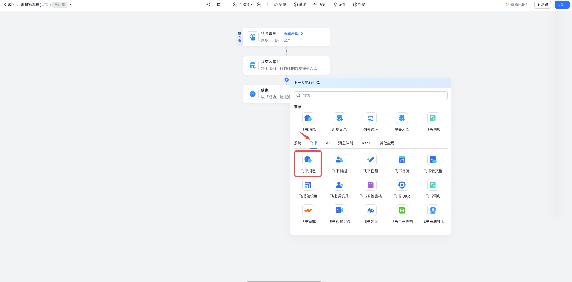Select the 结束 node
The height and width of the screenshot is (282, 572).
click(267, 94)
